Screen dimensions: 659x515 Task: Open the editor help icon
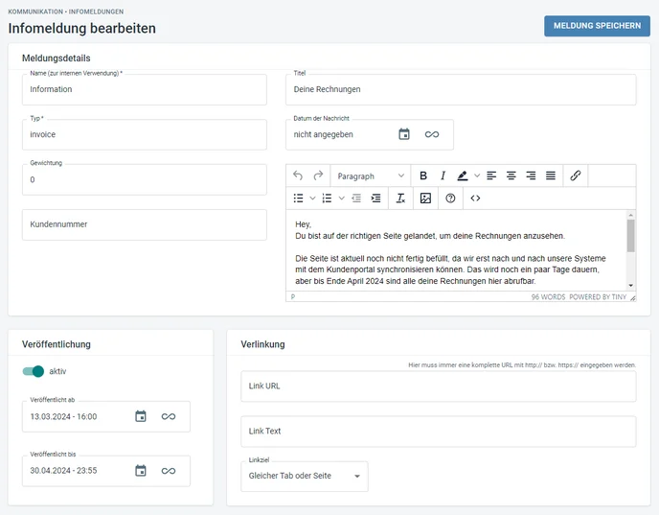tap(450, 199)
